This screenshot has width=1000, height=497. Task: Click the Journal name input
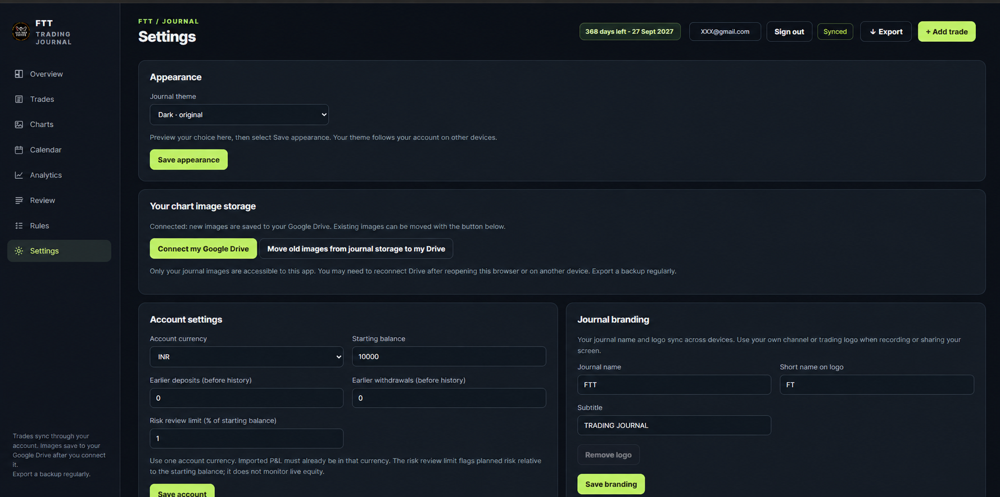[x=674, y=385]
